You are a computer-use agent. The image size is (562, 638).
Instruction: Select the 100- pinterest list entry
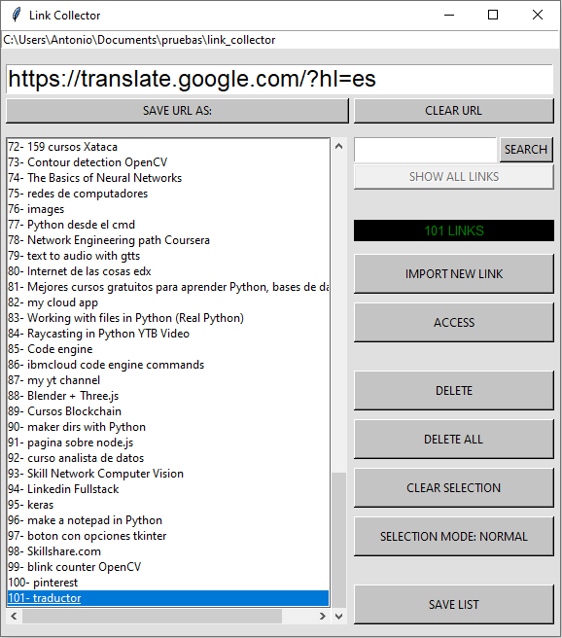pos(168,583)
